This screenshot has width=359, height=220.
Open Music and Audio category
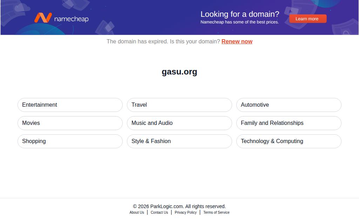pyautogui.click(x=179, y=123)
